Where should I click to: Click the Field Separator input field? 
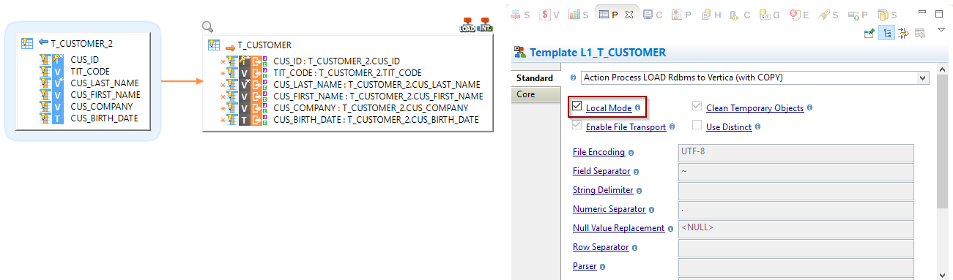(796, 172)
